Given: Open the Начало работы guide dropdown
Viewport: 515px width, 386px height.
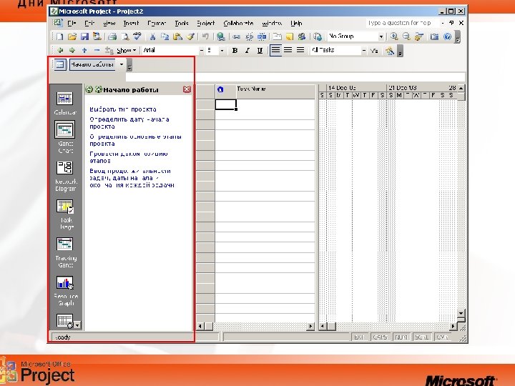Looking at the screenshot, I should (x=122, y=64).
